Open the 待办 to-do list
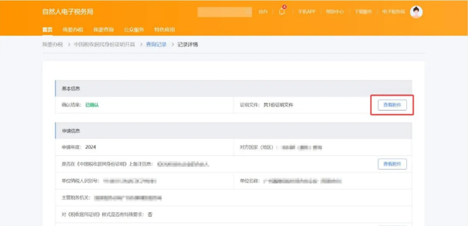The image size is (468, 226). [x=263, y=12]
